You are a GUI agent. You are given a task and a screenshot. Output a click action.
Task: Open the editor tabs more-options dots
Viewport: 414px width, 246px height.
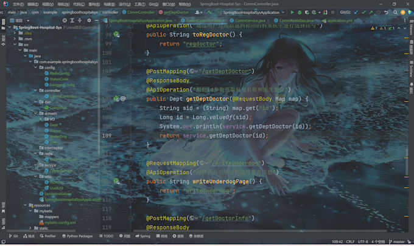point(405,20)
